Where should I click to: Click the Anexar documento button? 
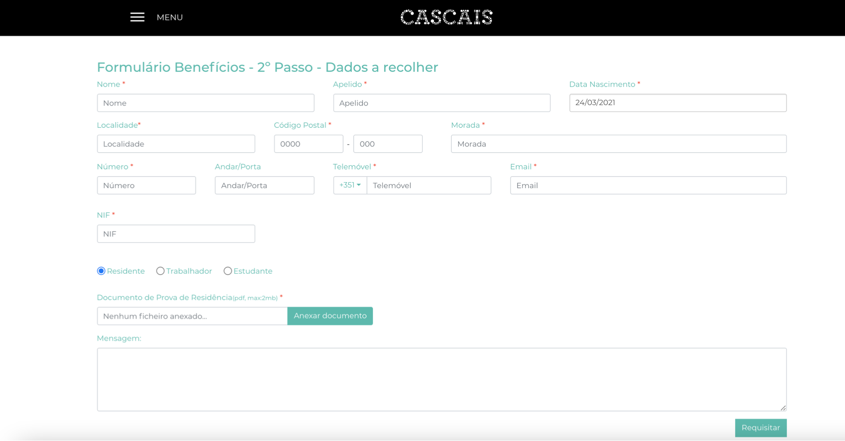pyautogui.click(x=330, y=316)
